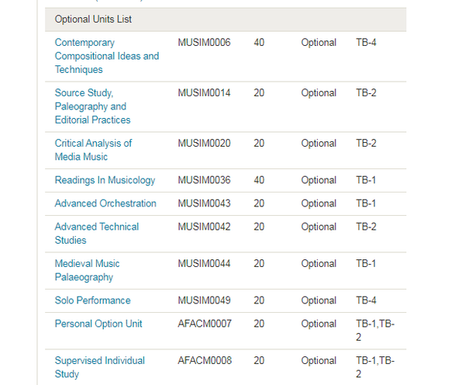Select unit code MUSIM0014 text

coord(204,93)
